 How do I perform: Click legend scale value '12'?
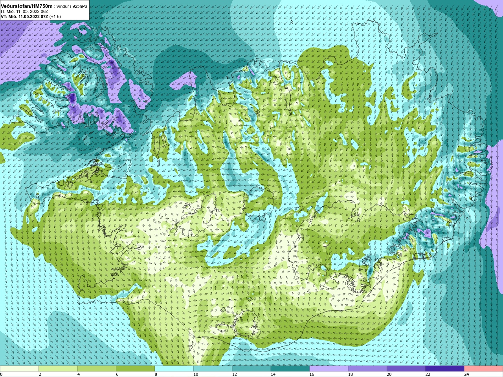click(x=234, y=374)
